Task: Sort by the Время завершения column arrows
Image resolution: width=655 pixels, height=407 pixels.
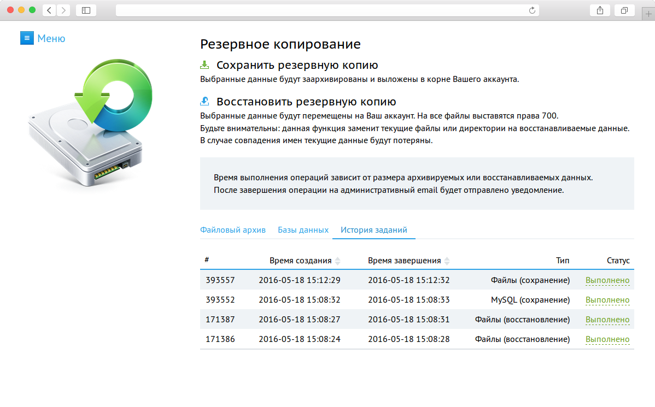Action: click(x=447, y=261)
